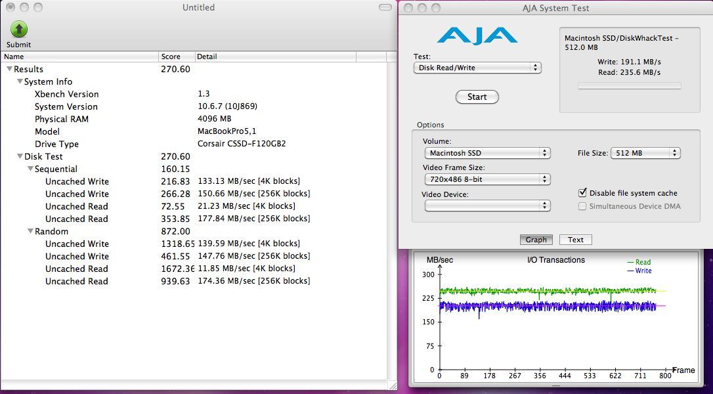Click the Submit label in Xbench toolbar
This screenshot has width=713, height=394.
coord(18,45)
